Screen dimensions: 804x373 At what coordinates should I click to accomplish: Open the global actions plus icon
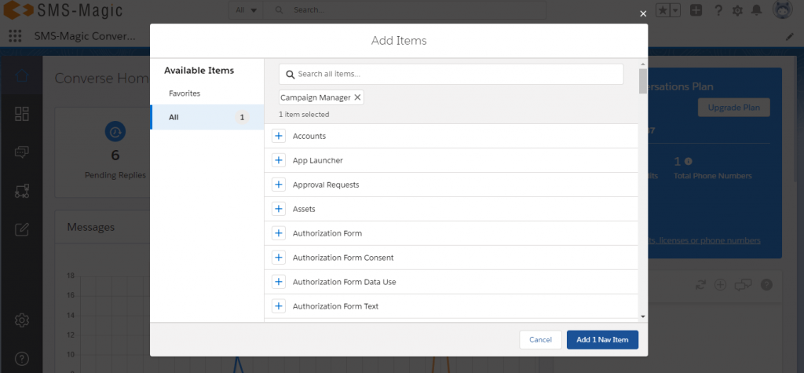(x=696, y=10)
